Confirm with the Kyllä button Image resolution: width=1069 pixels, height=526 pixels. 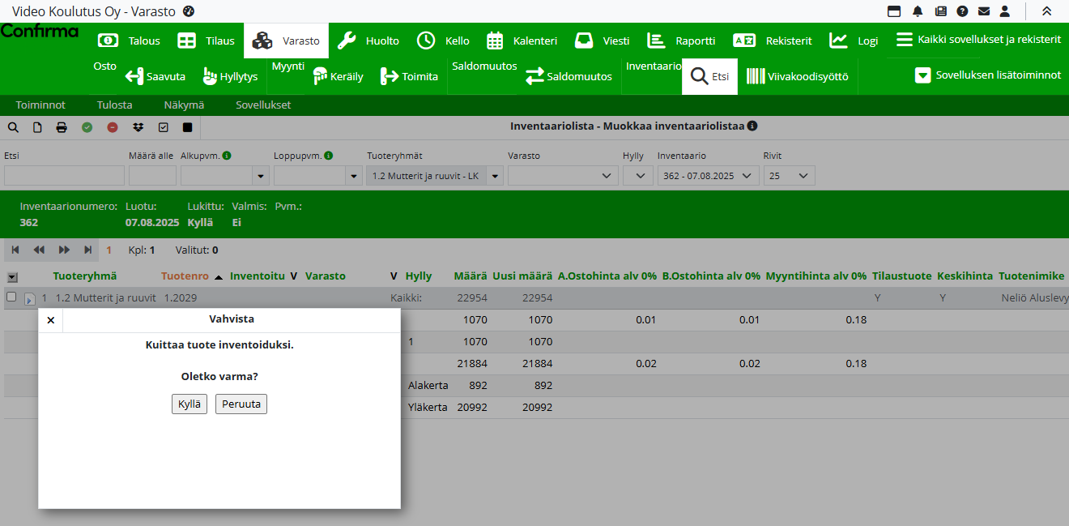tap(190, 404)
